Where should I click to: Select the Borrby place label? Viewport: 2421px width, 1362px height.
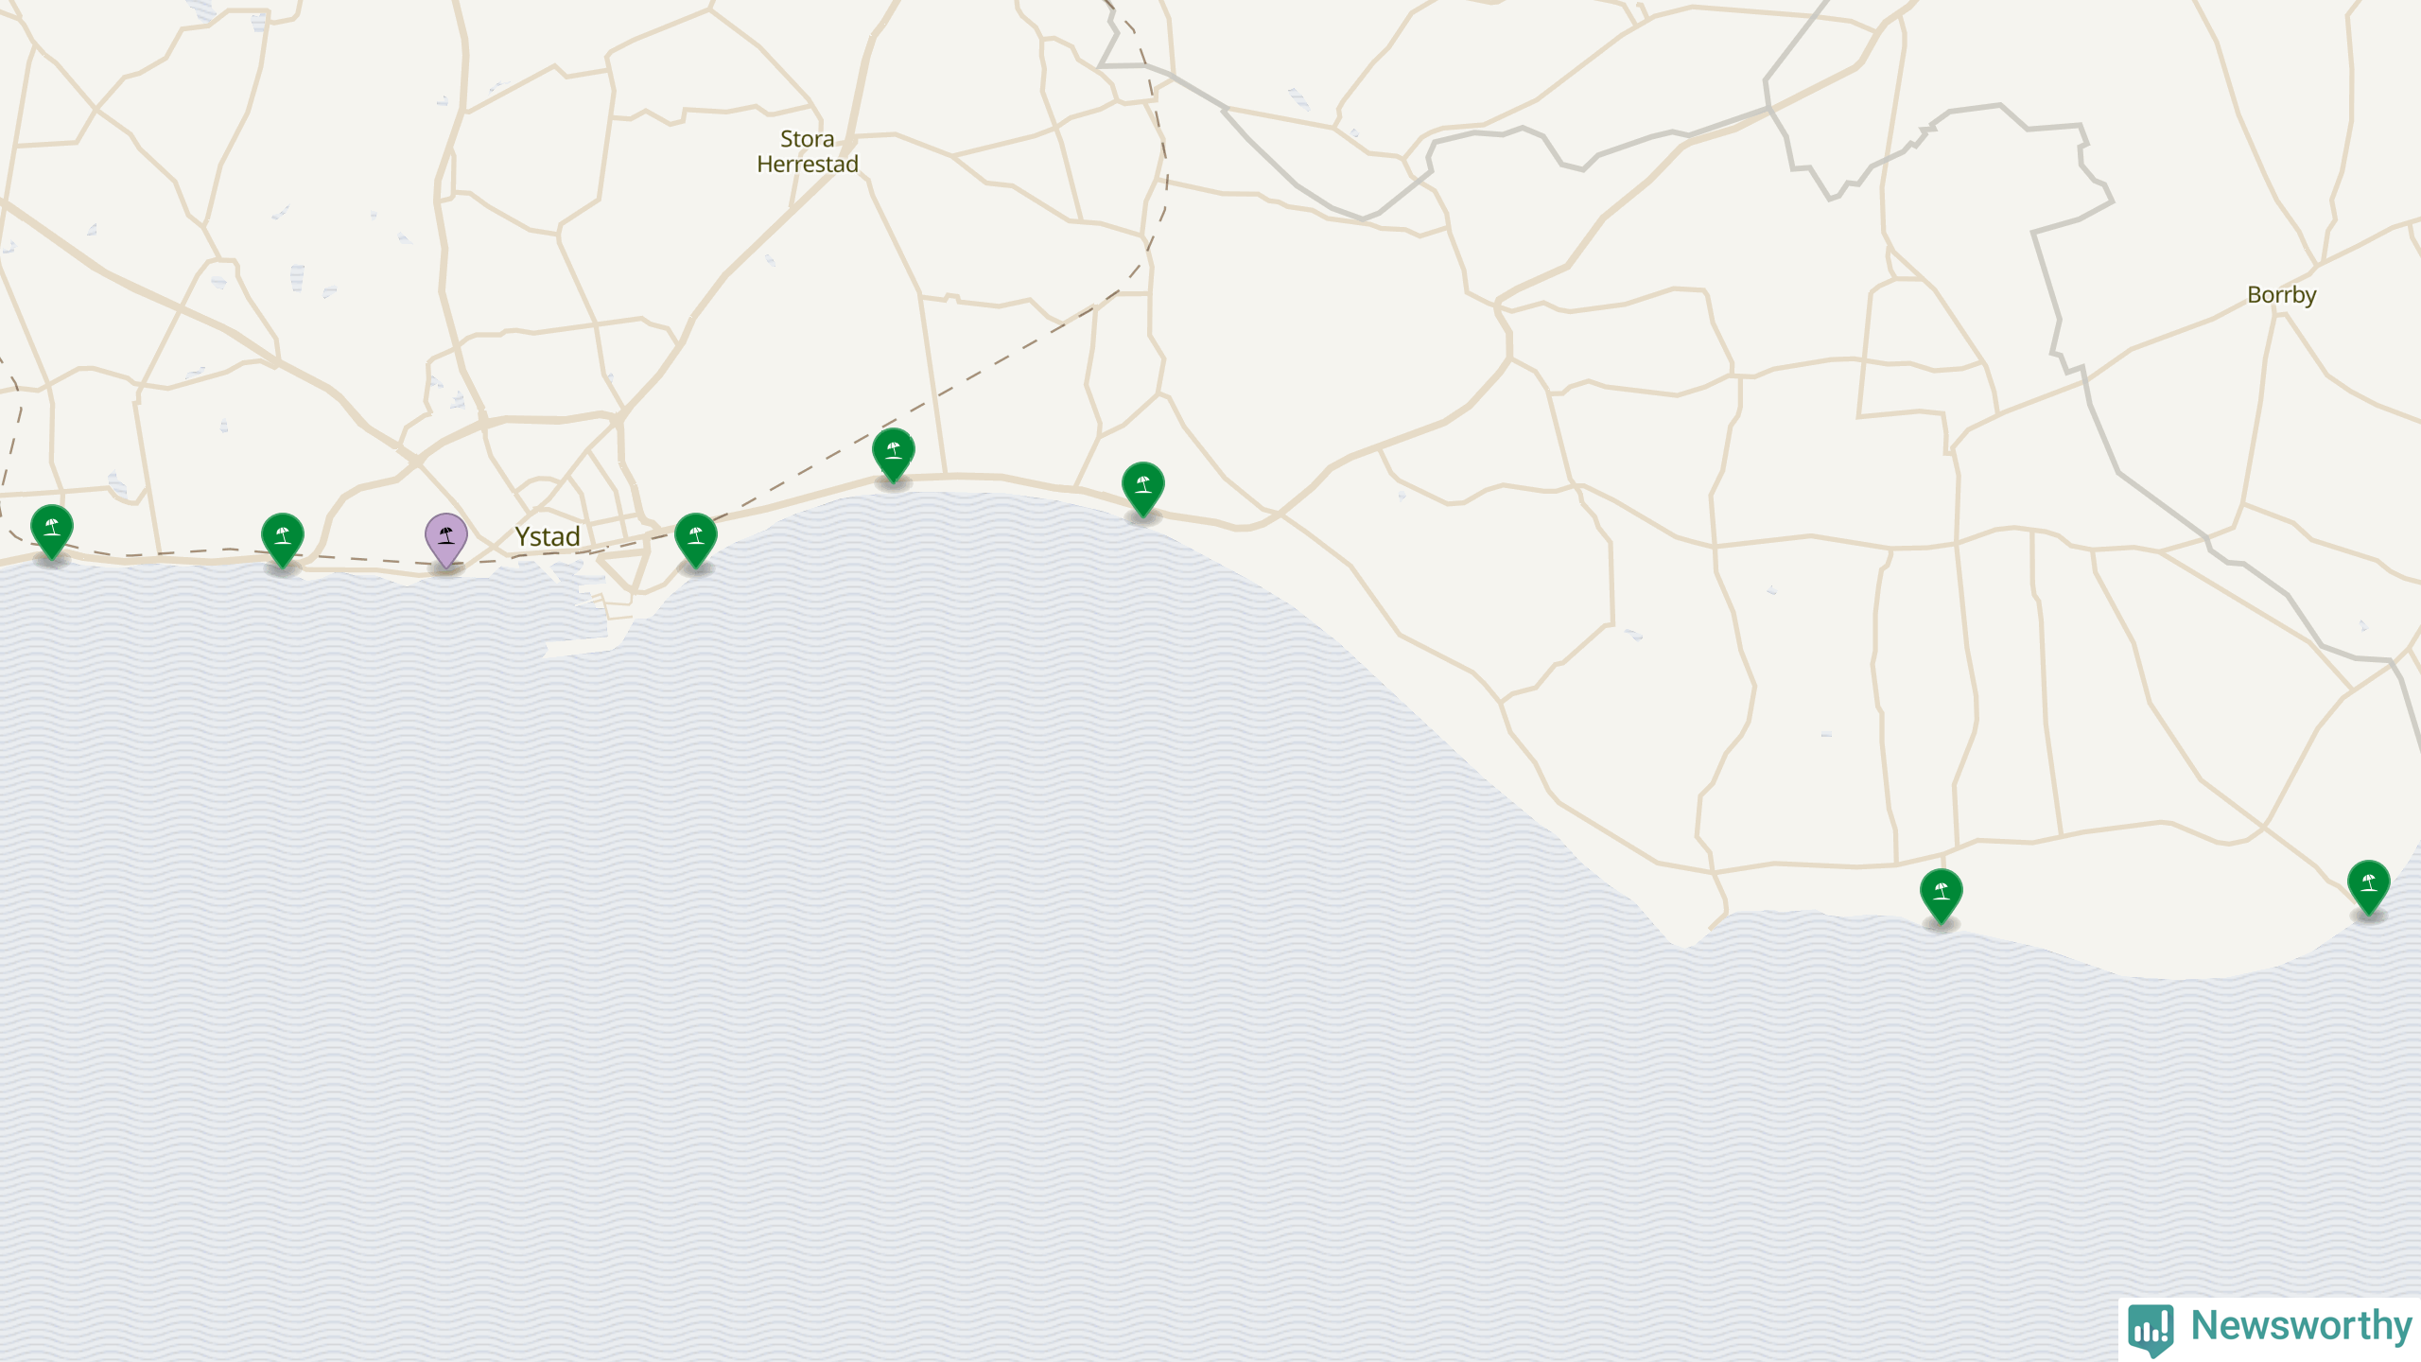(x=2282, y=295)
